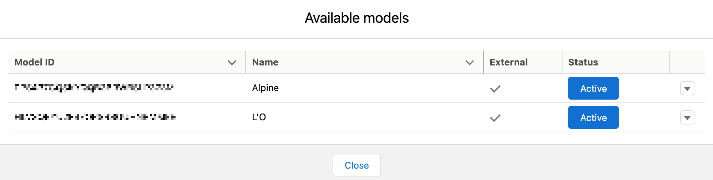Click the External checkmark in L'O row

pos(495,118)
